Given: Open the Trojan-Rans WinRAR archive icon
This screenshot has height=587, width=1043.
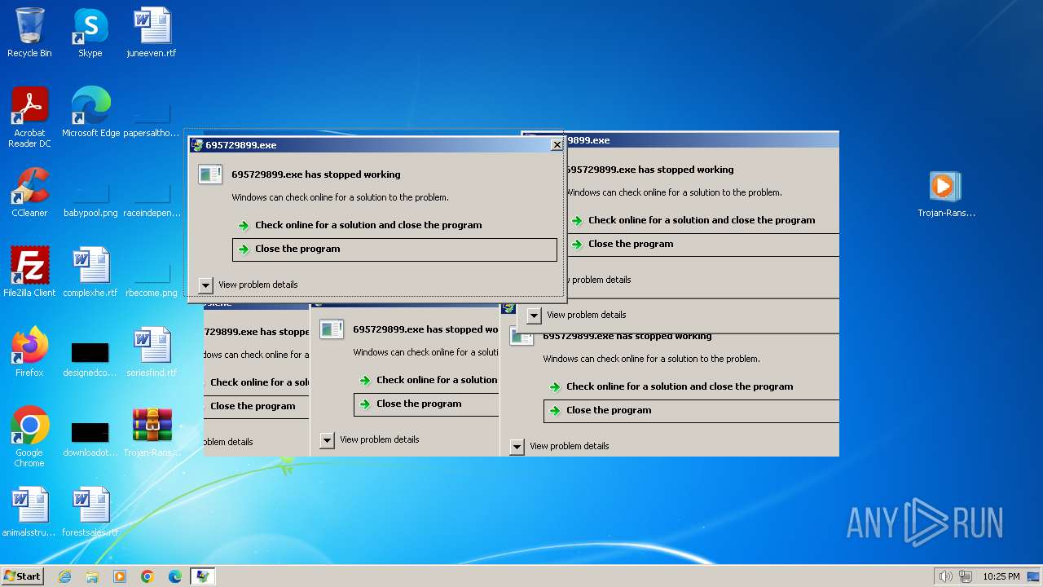Looking at the screenshot, I should (x=152, y=433).
